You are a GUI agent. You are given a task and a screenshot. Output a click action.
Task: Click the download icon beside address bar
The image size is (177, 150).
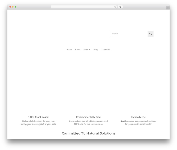120,7
